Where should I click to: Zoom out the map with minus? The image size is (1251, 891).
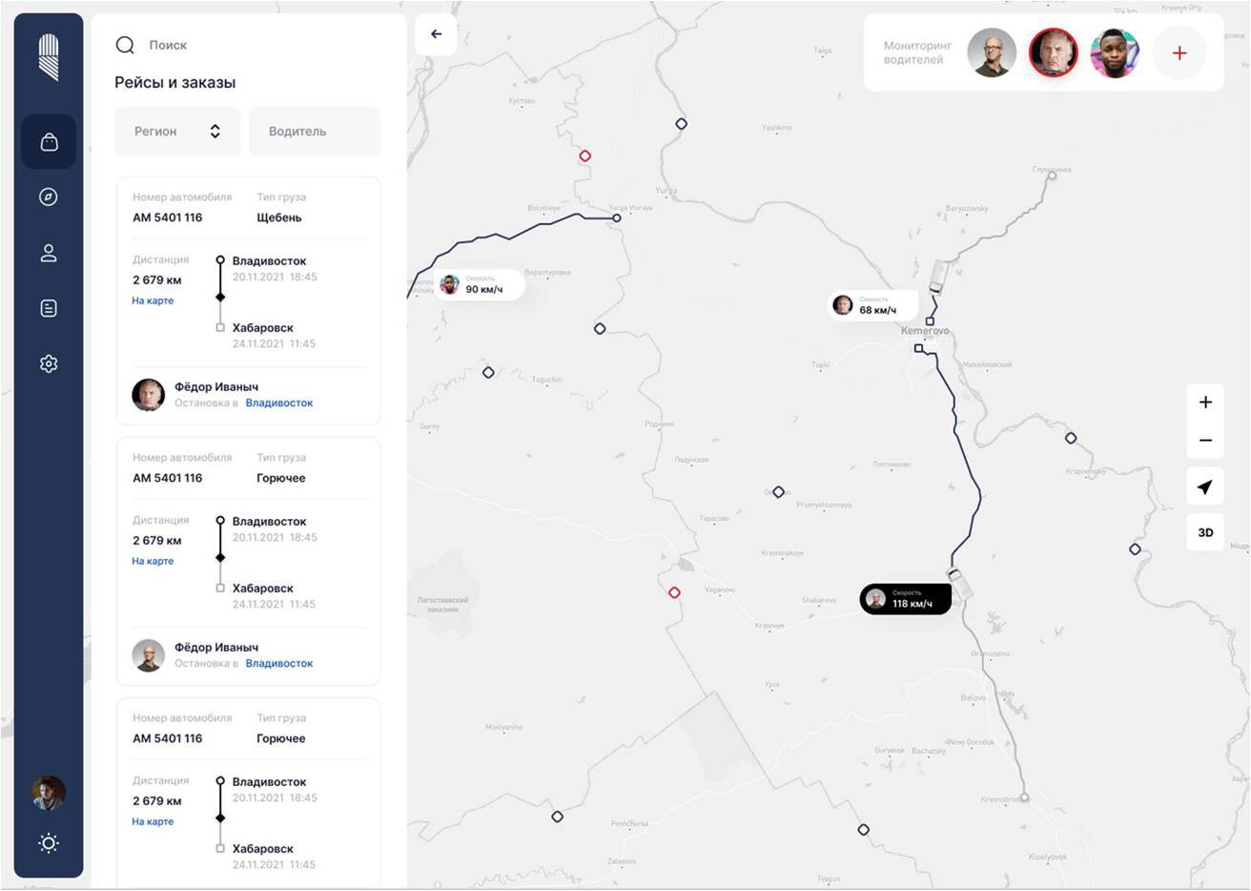tap(1205, 441)
